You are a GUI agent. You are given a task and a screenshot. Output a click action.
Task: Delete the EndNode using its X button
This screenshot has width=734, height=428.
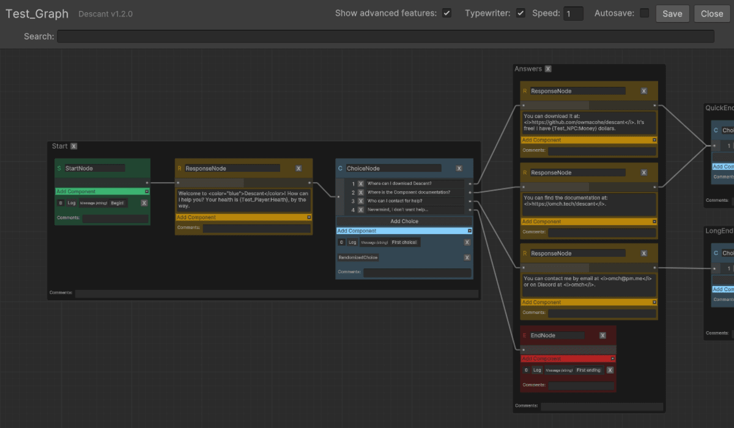(x=602, y=335)
